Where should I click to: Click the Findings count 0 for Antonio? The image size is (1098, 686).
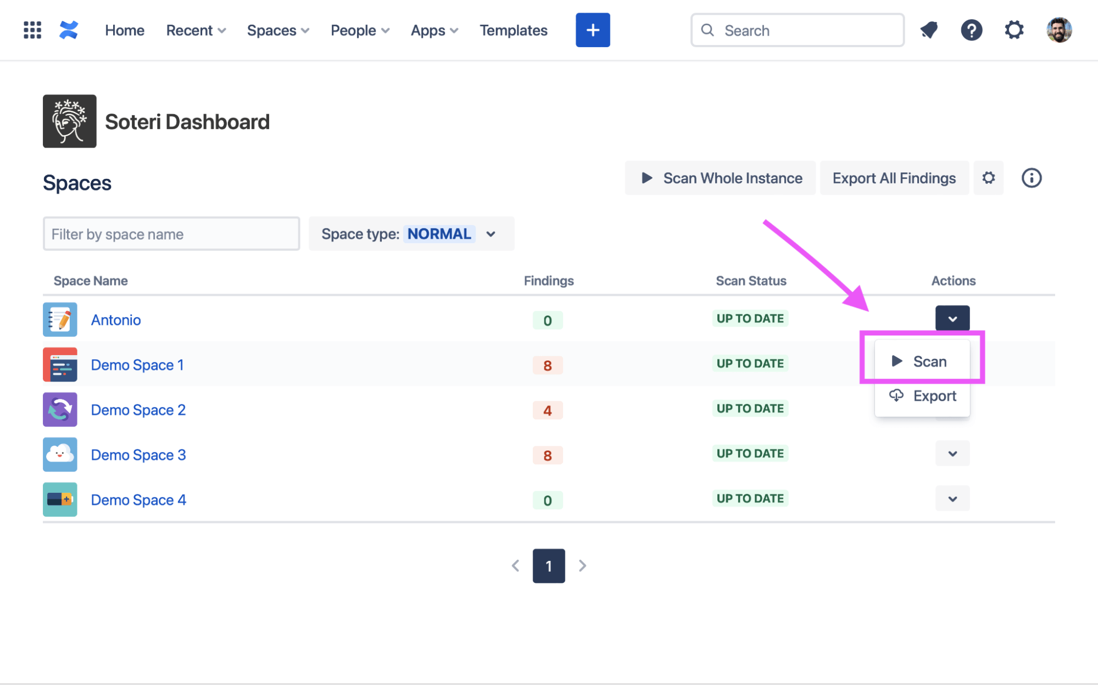[548, 320]
